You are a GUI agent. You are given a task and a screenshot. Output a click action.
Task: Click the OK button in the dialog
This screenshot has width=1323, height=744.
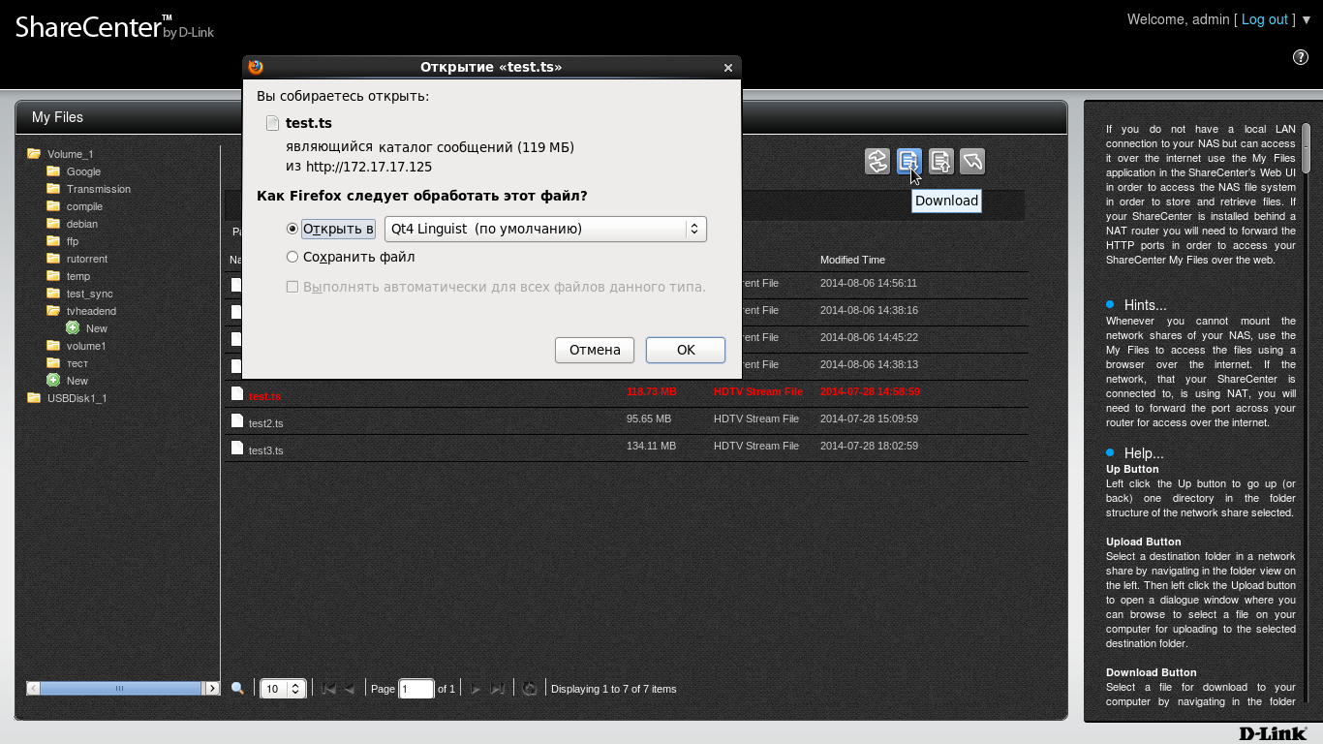pos(686,350)
